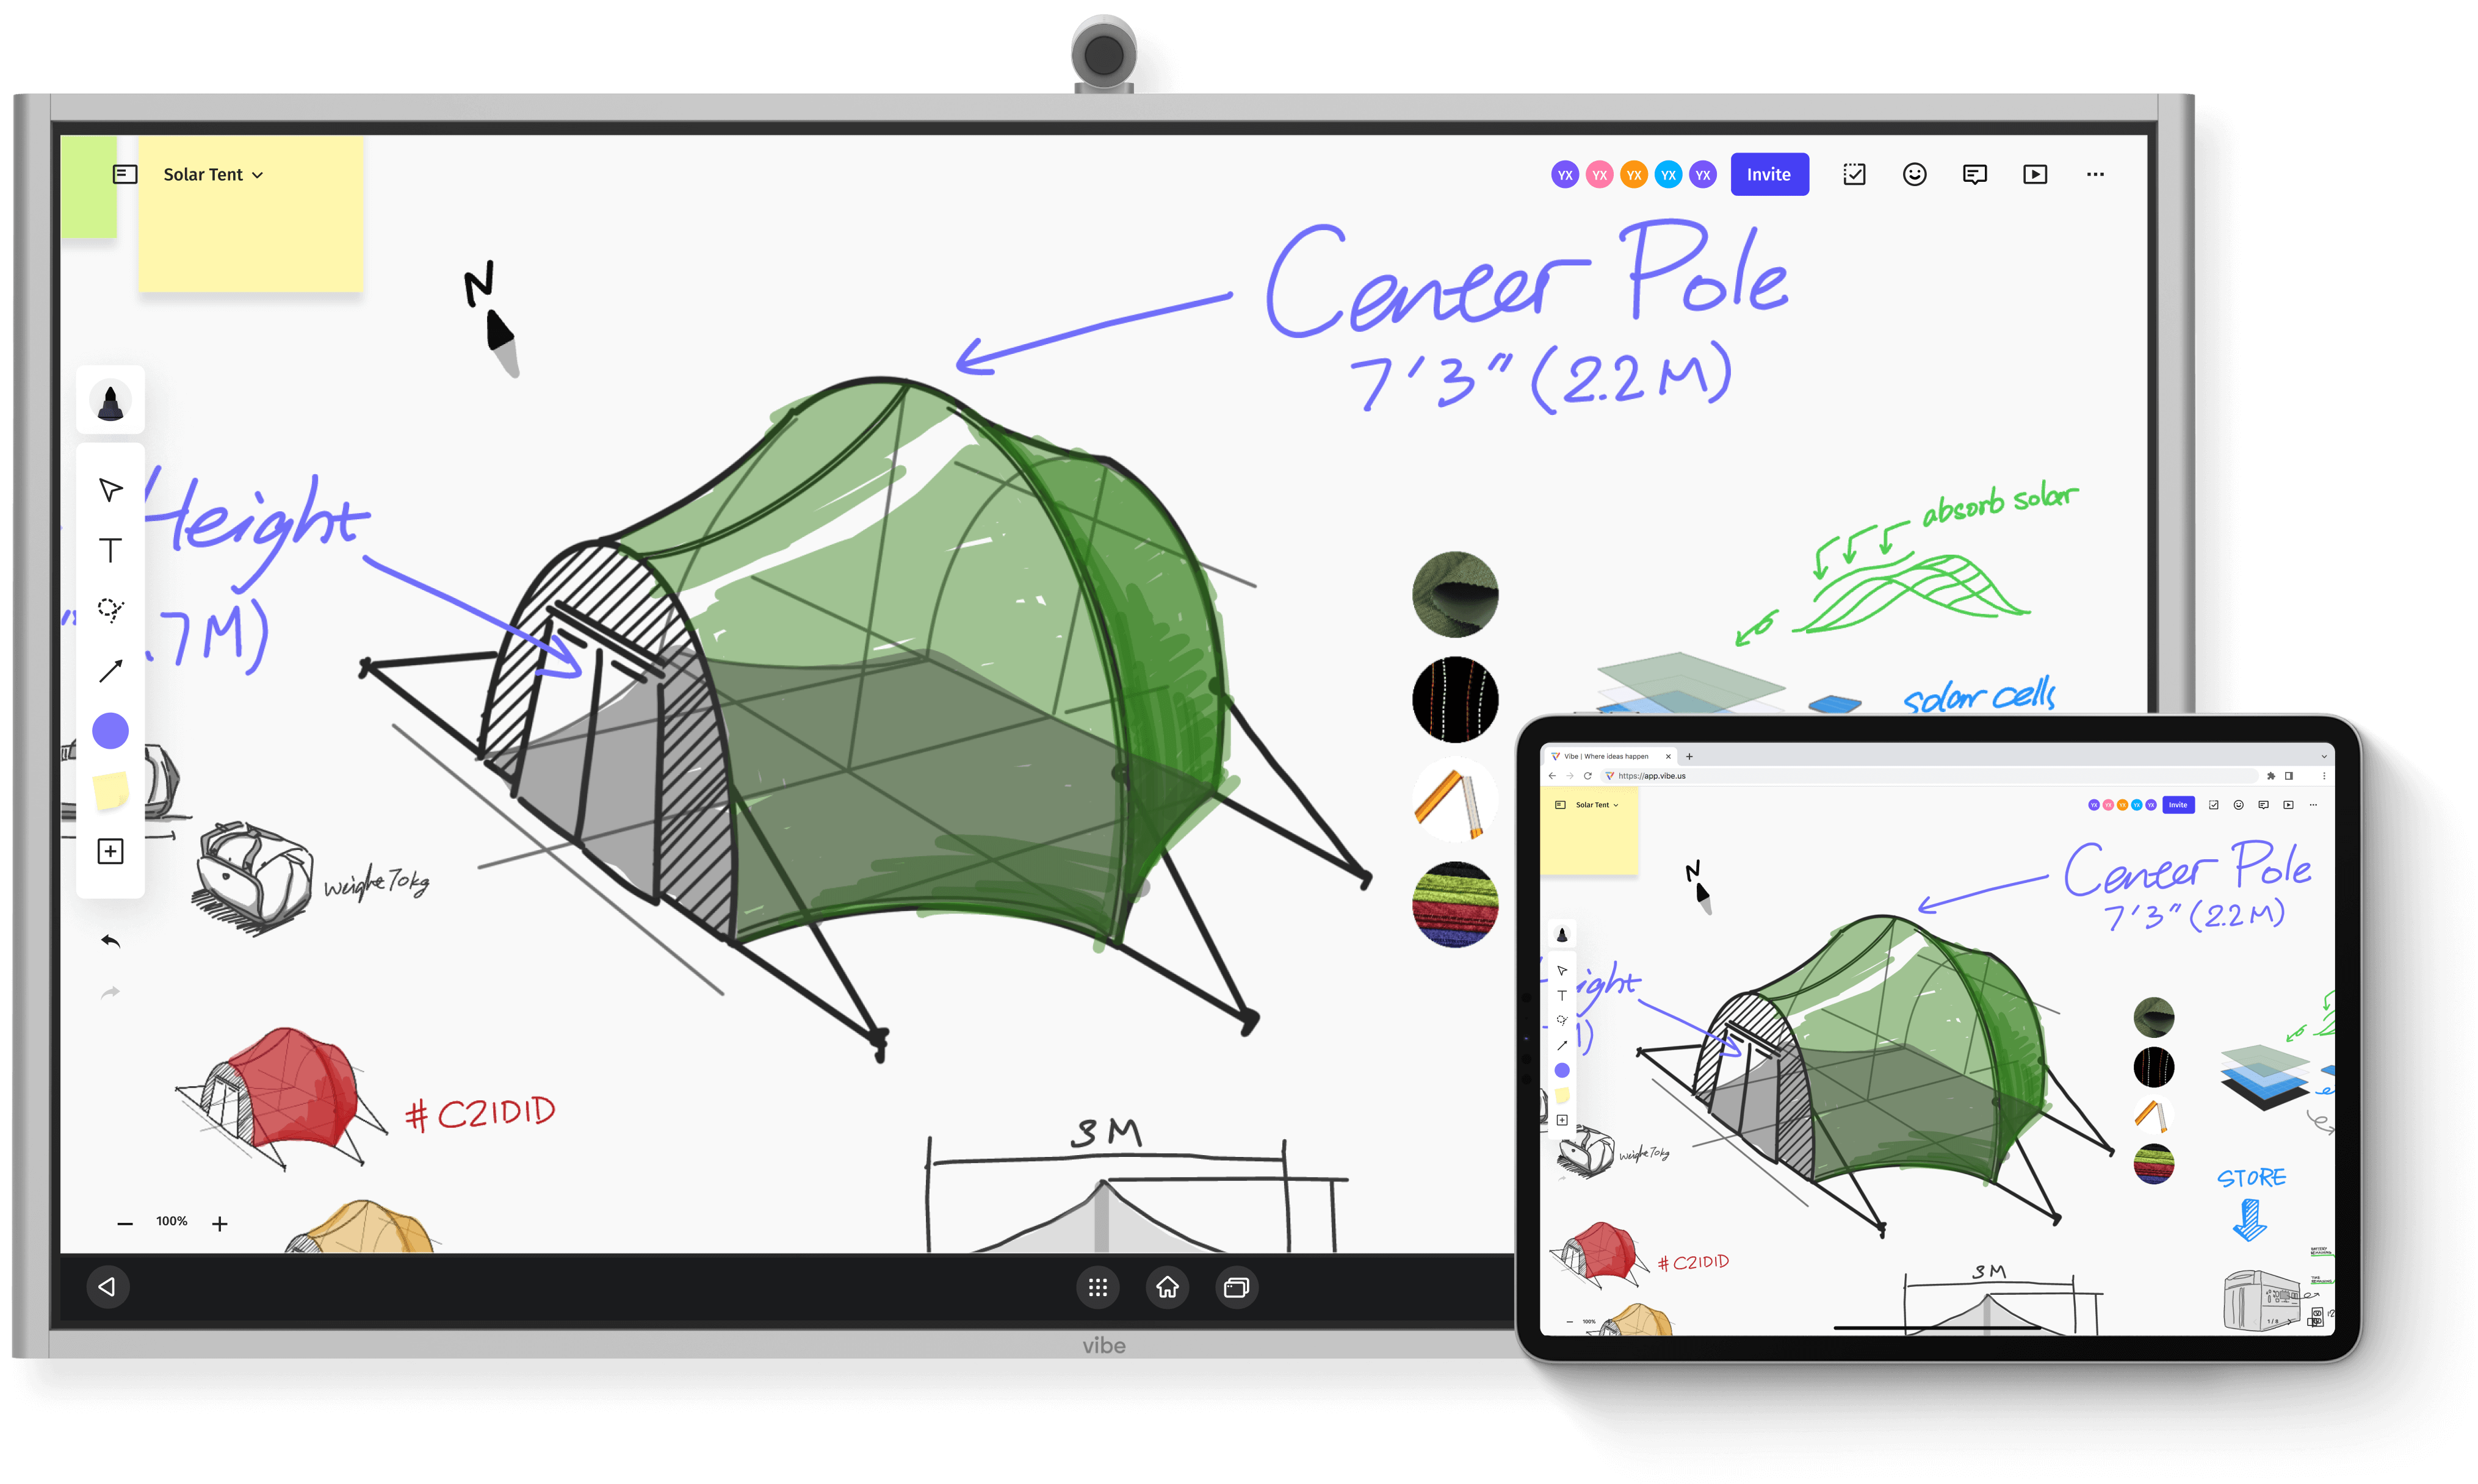Viewport: 2478px width, 1484px height.
Task: Start a screen recording
Action: click(x=2035, y=174)
